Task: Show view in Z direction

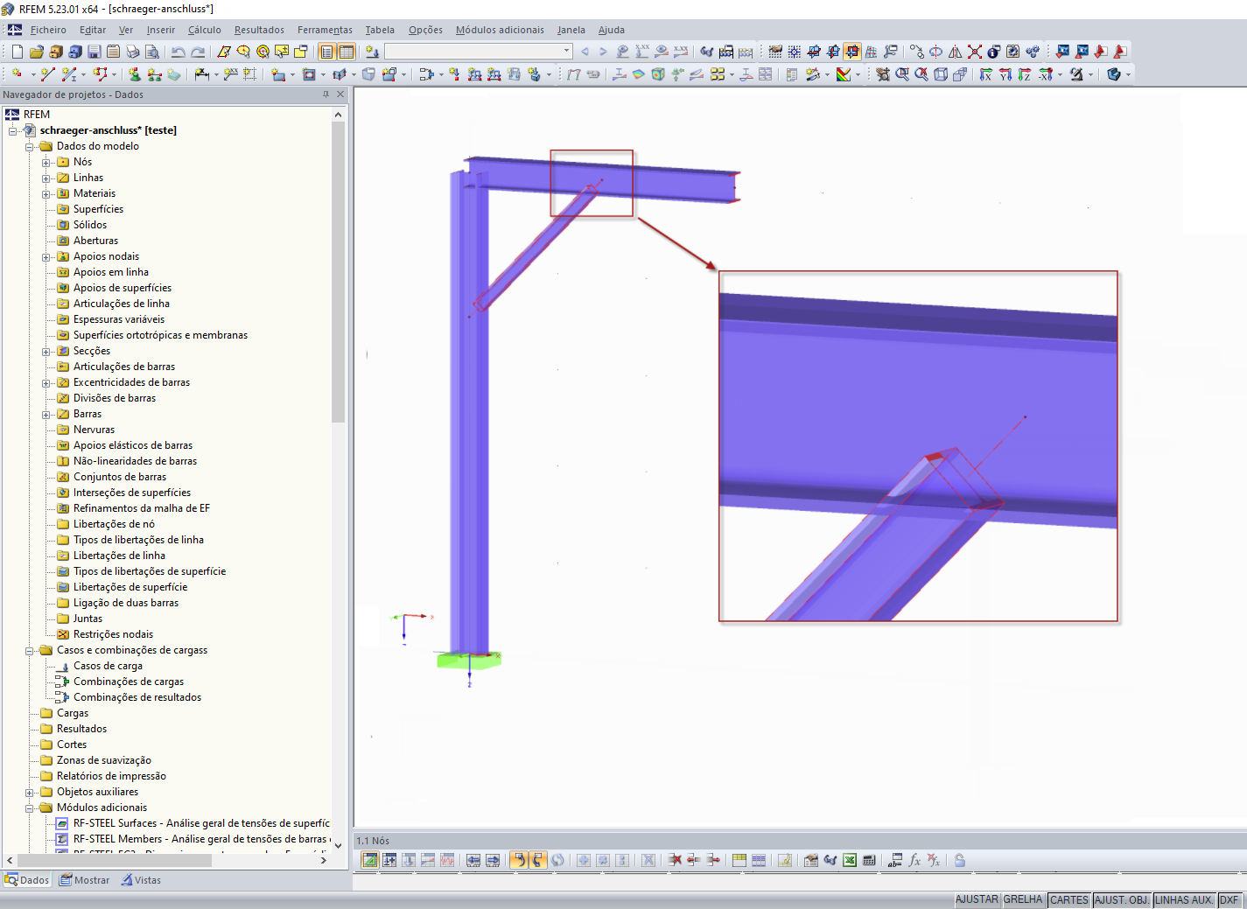Action: pos(1025,74)
